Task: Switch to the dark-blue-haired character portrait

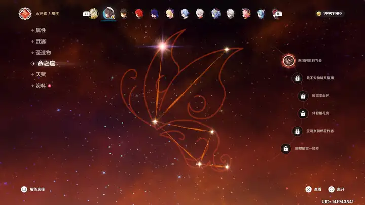Action: pyautogui.click(x=154, y=14)
